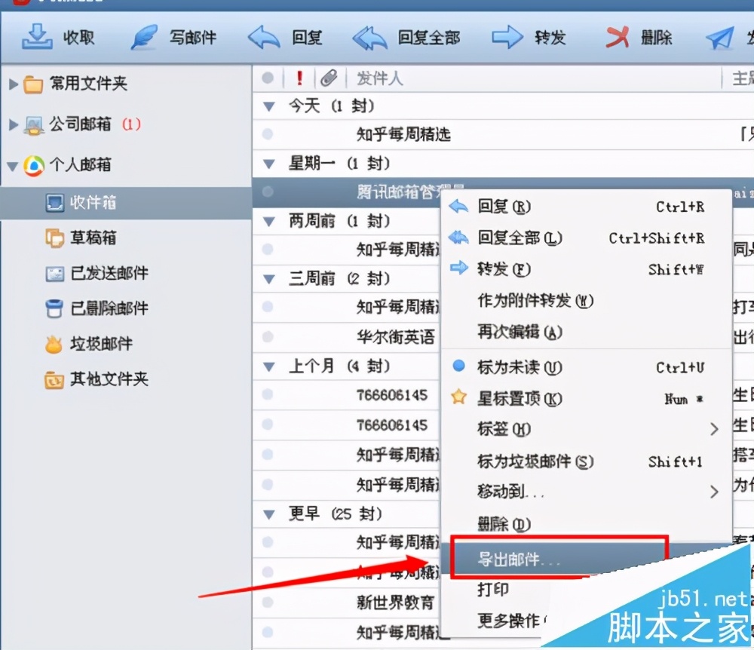Collapse the 更早 (25 封) group
The image size is (754, 650).
pyautogui.click(x=269, y=514)
